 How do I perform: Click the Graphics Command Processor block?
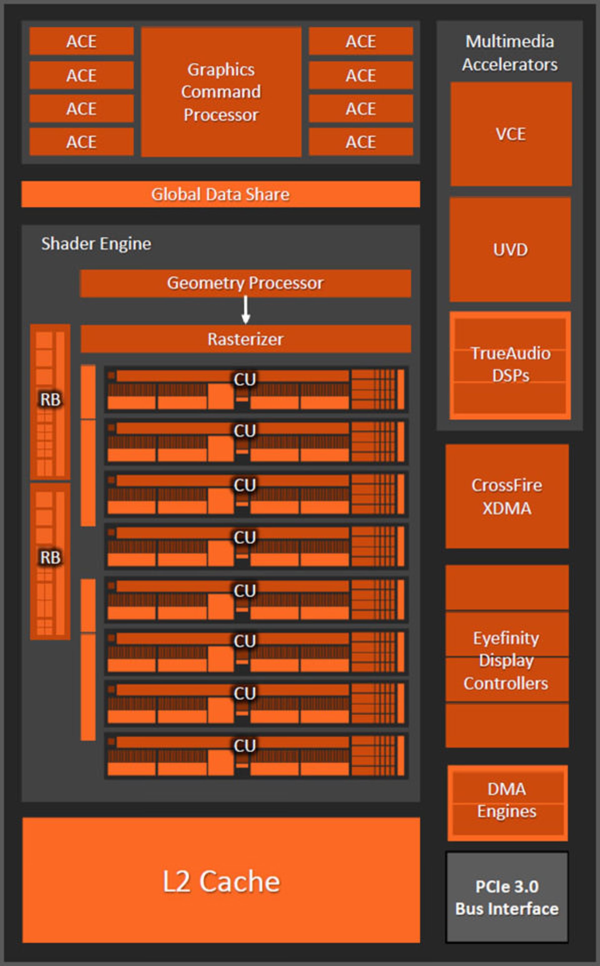[221, 92]
